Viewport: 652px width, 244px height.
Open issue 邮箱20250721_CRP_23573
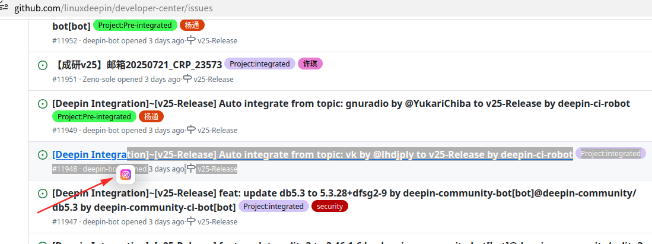coord(137,65)
